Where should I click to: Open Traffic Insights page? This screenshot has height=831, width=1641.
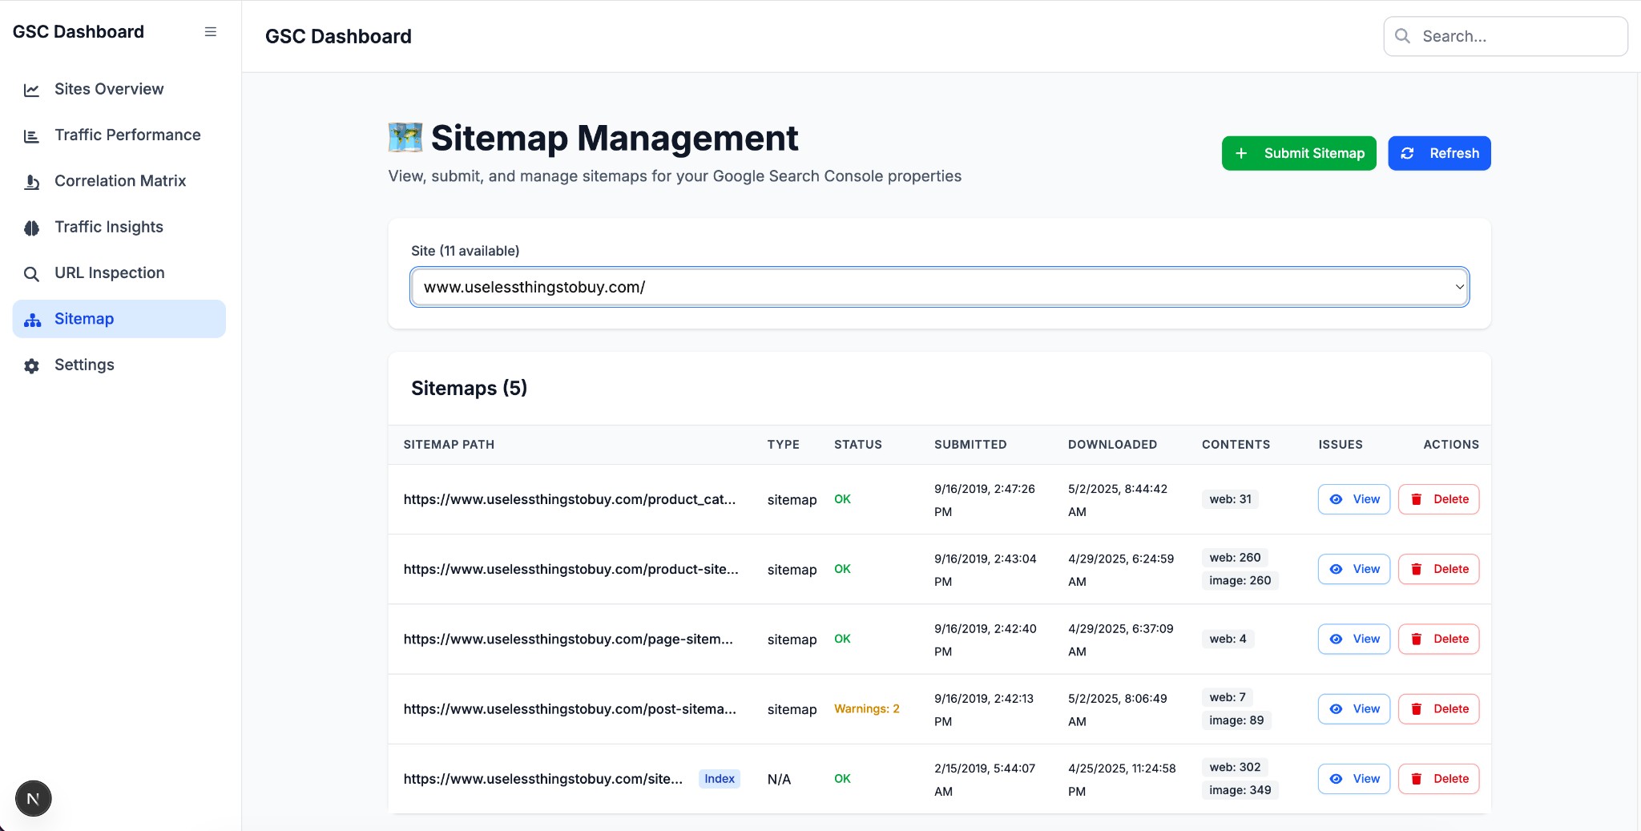pyautogui.click(x=119, y=227)
